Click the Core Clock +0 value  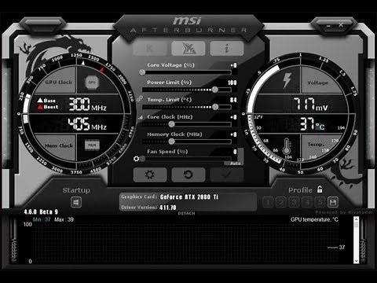coord(233,117)
